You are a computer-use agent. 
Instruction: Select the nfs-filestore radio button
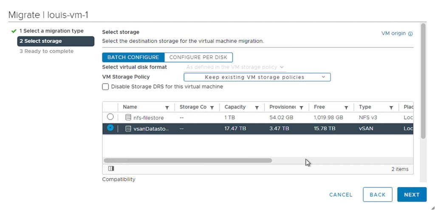click(110, 117)
